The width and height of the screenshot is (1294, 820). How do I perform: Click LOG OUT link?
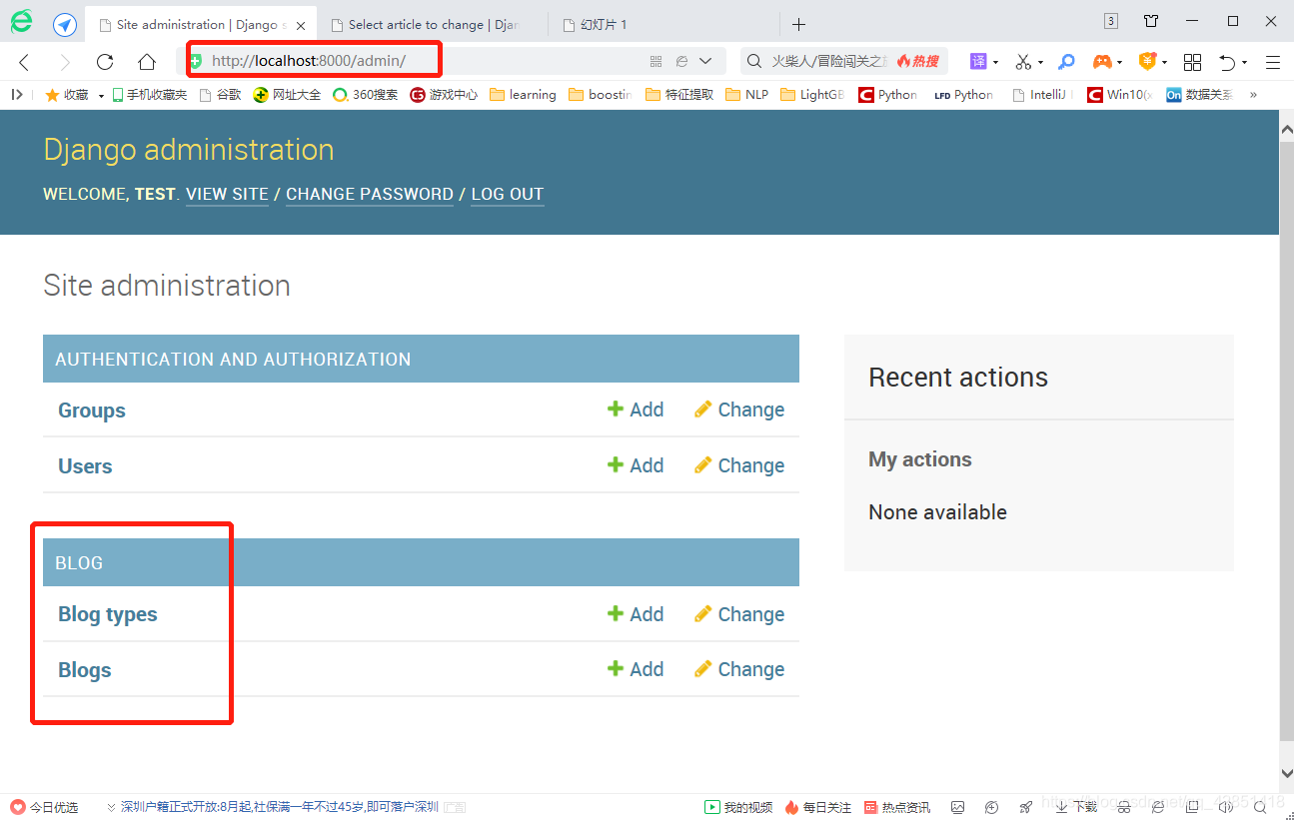click(x=508, y=194)
